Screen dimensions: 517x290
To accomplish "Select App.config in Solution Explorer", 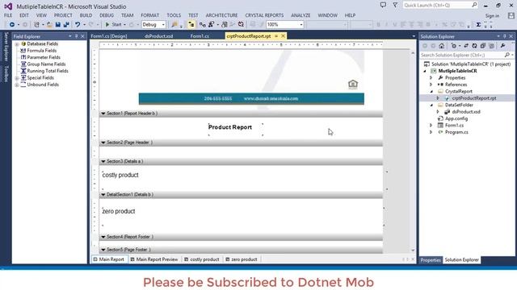I will coord(456,118).
